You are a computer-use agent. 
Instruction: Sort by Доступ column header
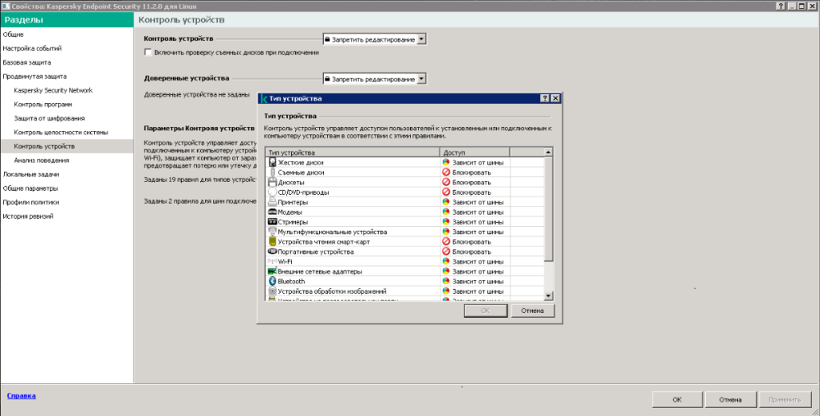pos(475,151)
